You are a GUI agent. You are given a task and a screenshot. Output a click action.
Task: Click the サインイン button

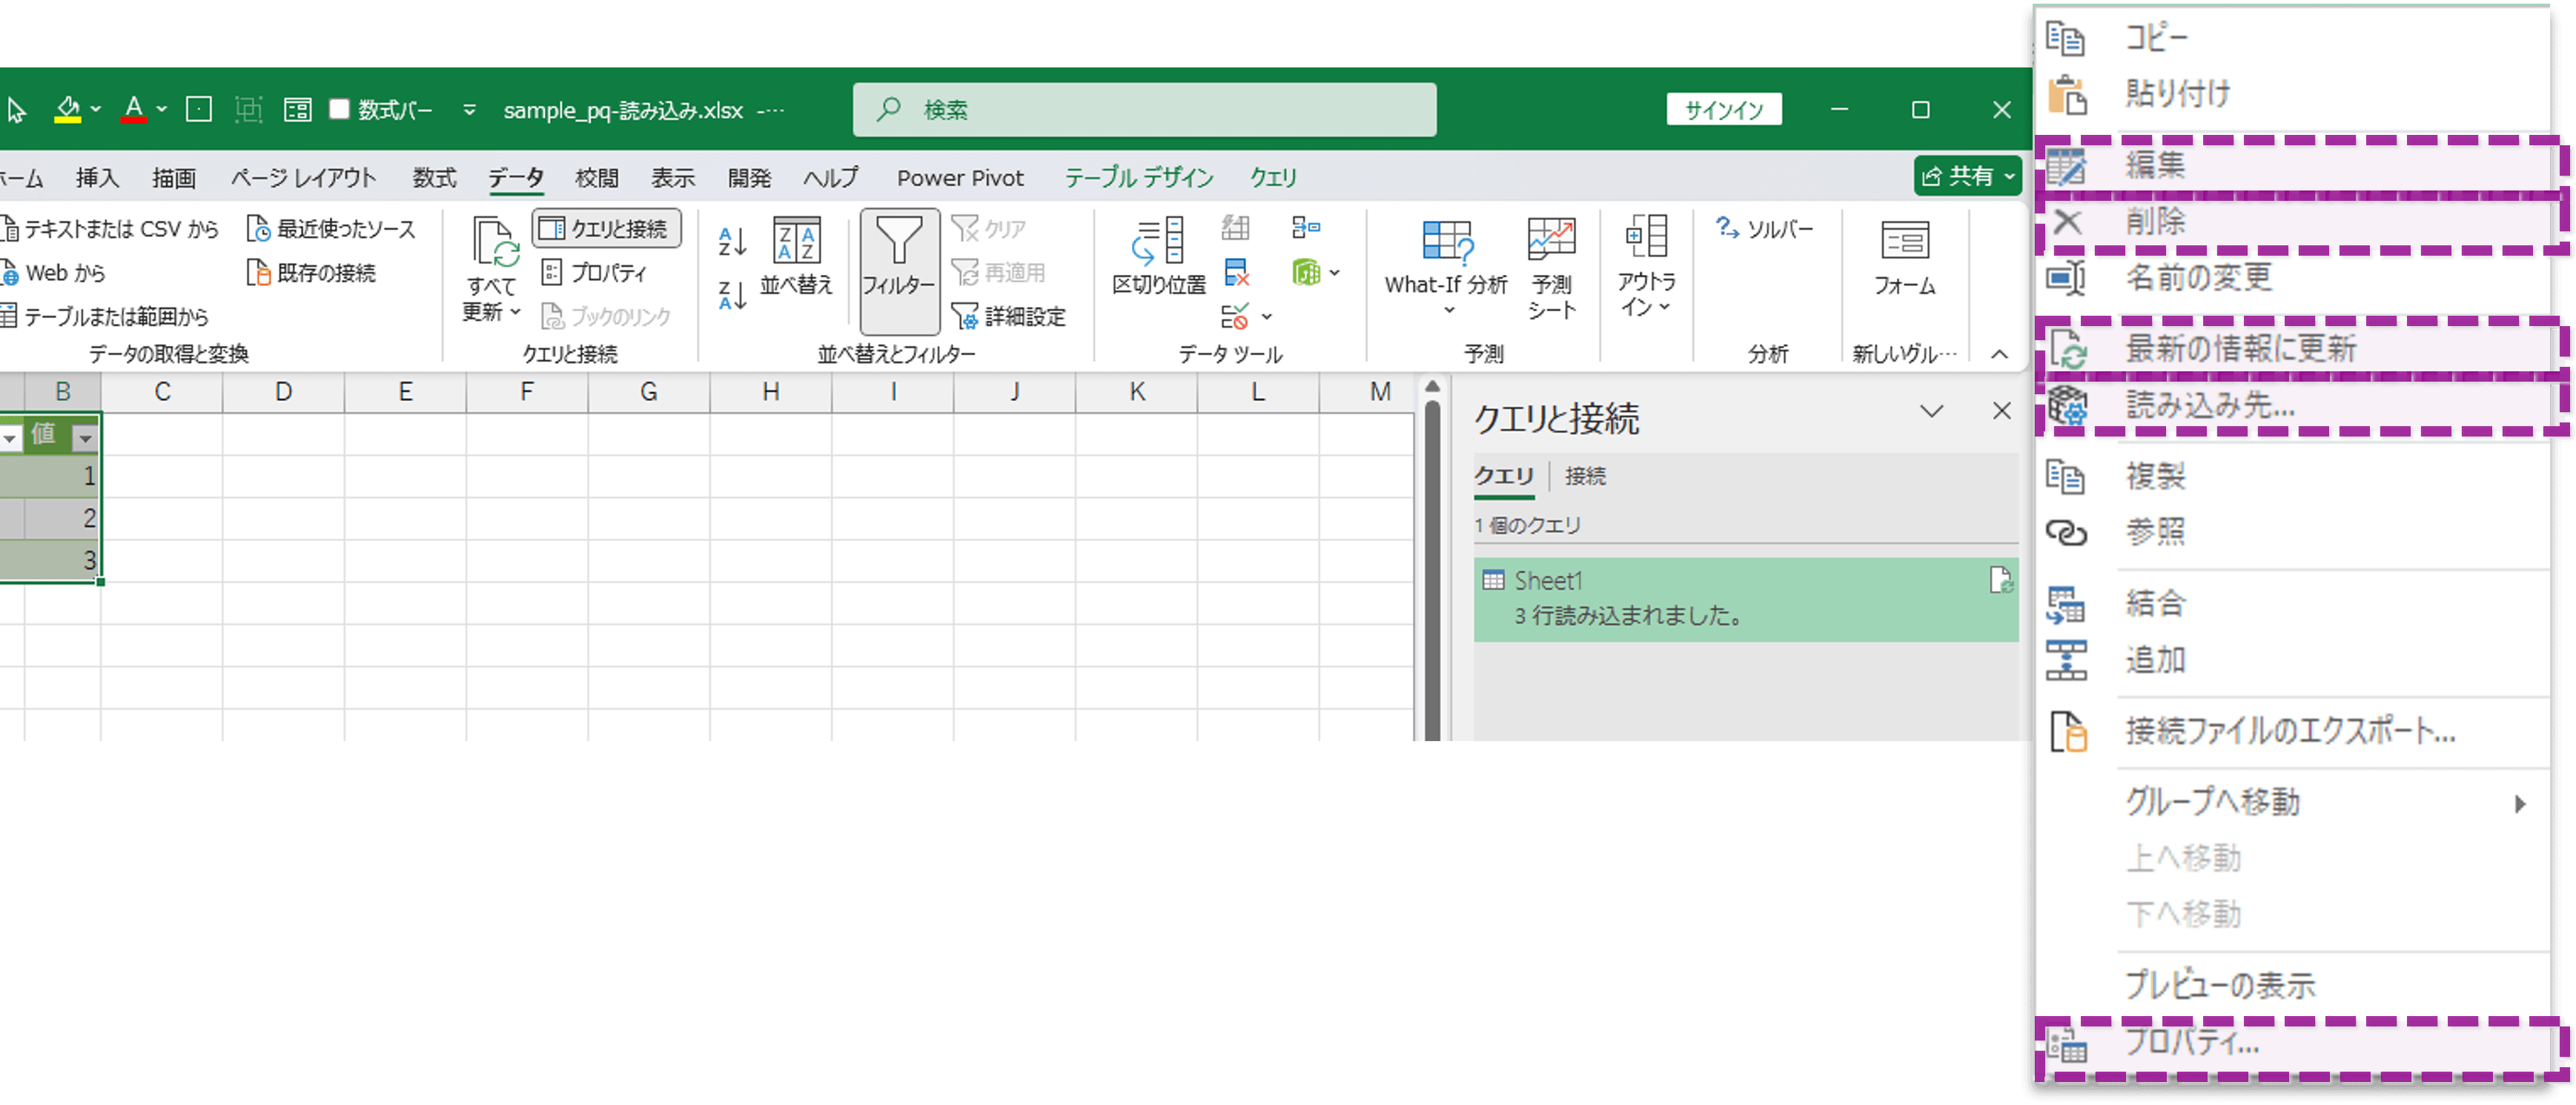1723,110
